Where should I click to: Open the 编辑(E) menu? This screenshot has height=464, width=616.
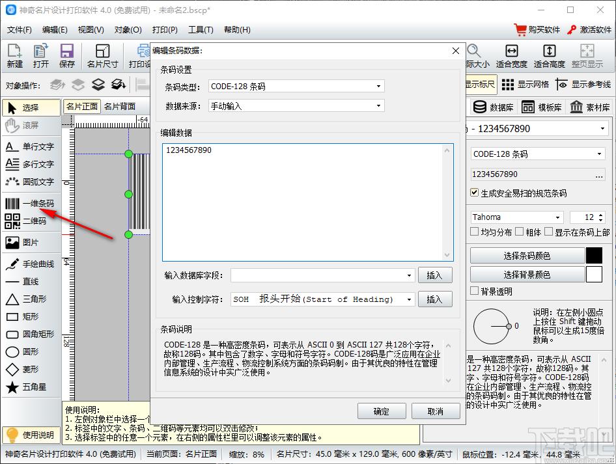tap(55, 30)
